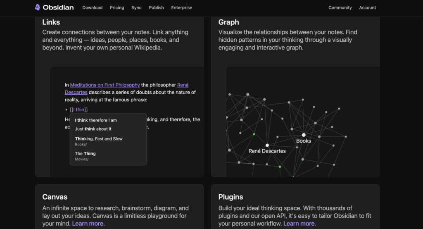Open the Pricing page
Image resolution: width=423 pixels, height=229 pixels.
coord(117,7)
